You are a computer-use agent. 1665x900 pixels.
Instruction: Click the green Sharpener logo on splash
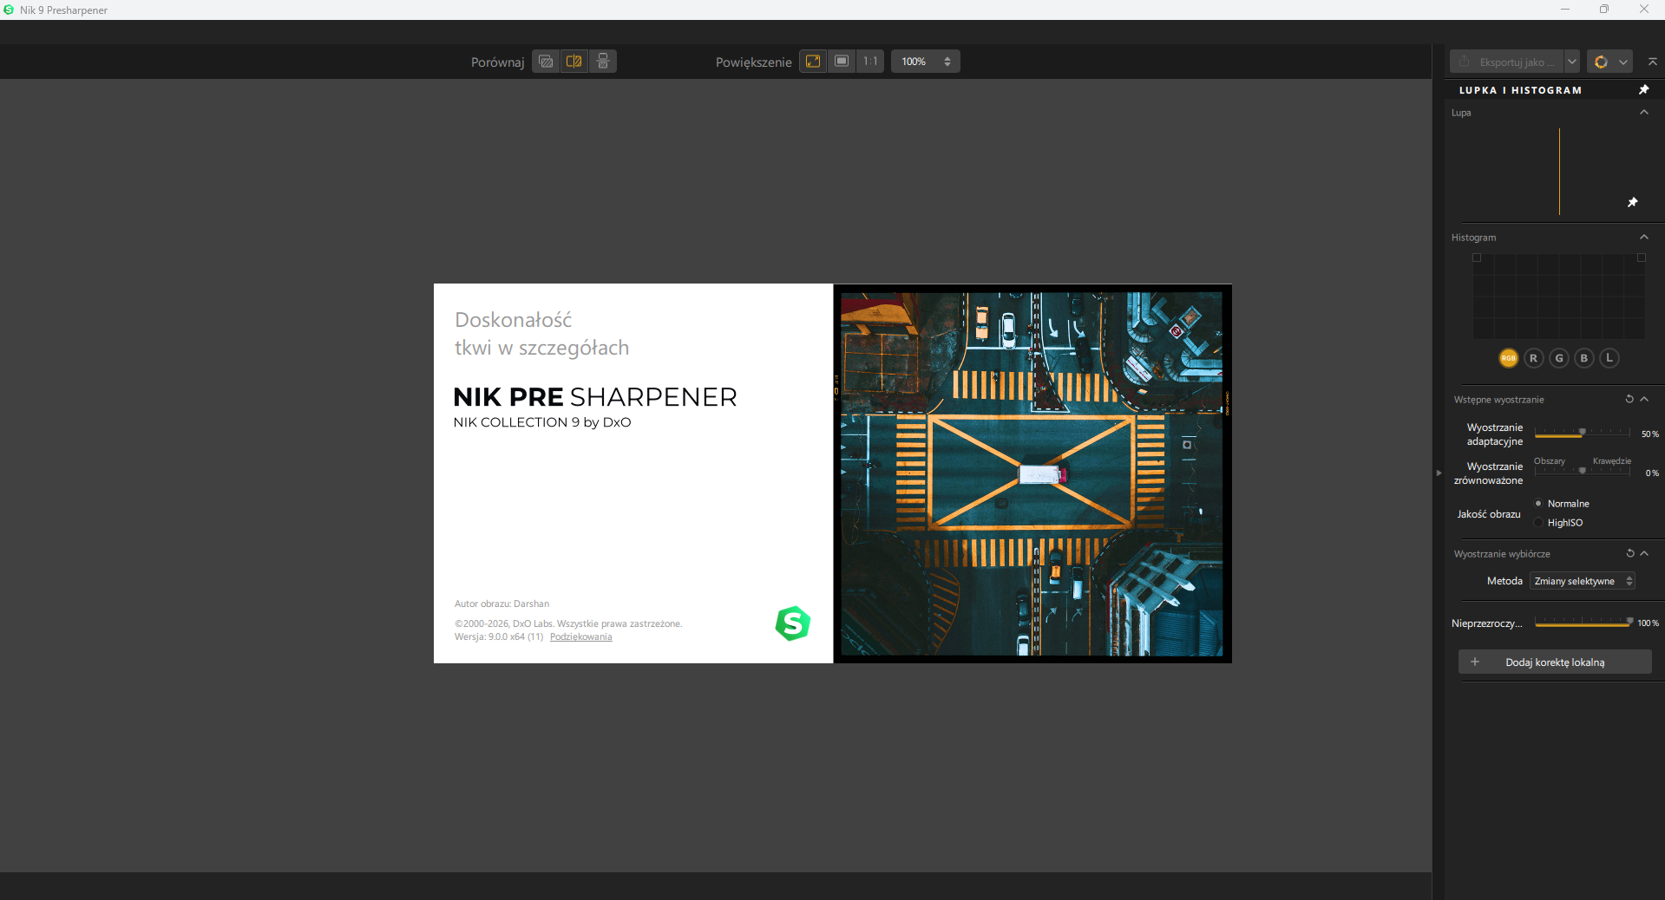792,623
